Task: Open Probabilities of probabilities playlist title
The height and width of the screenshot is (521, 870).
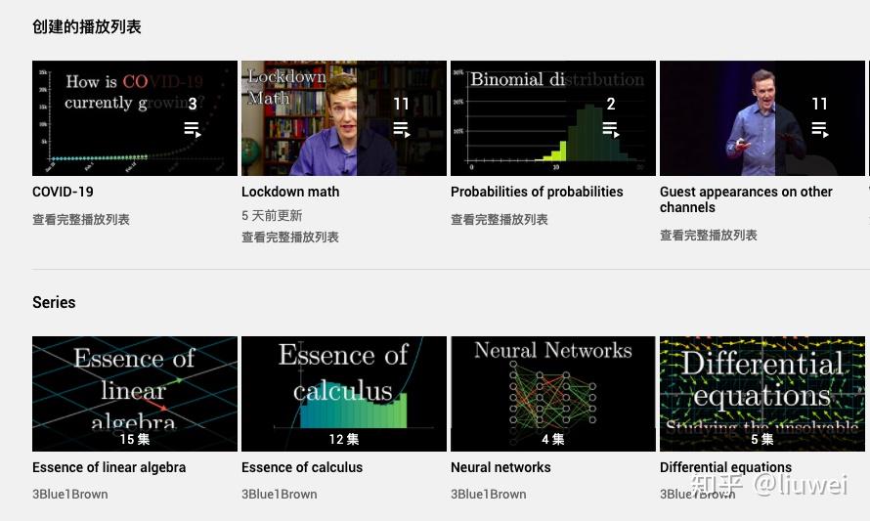Action: click(x=537, y=192)
